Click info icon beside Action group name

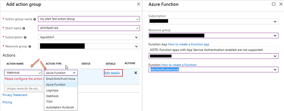point(34,19)
